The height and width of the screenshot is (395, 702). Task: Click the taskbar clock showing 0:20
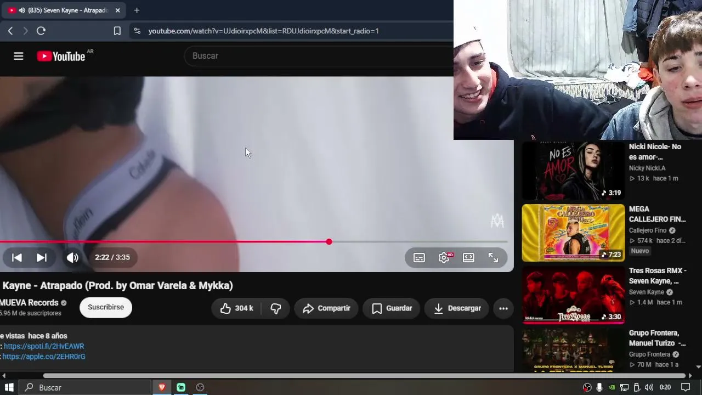click(x=665, y=387)
